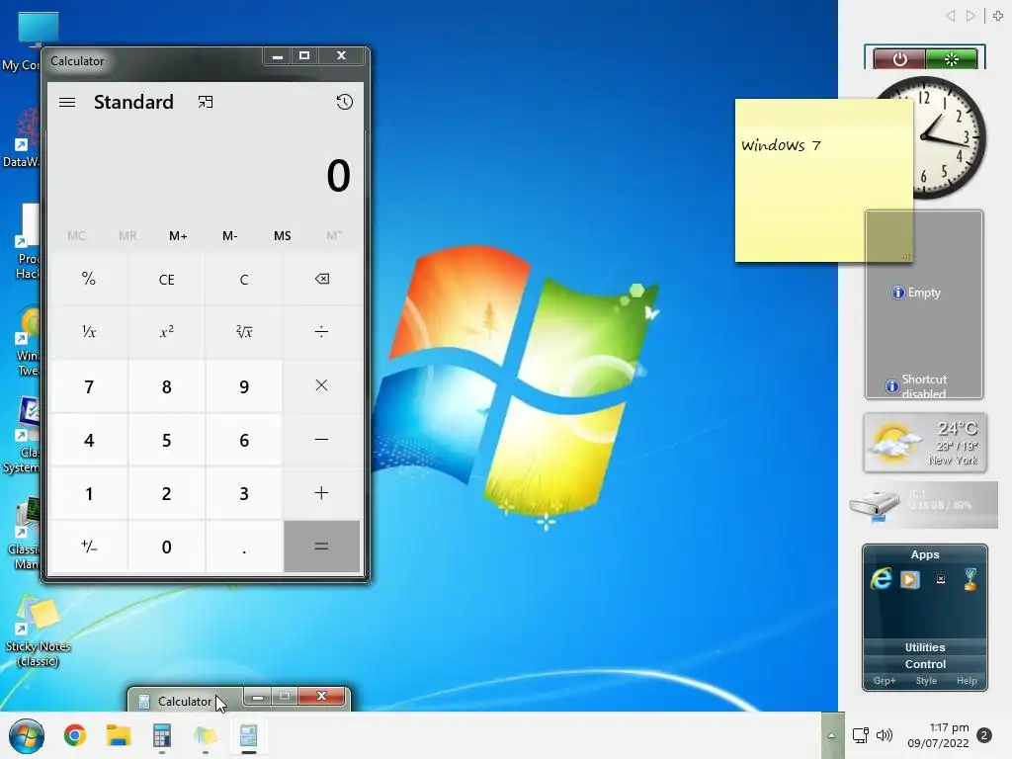1012x759 pixels.
Task: Click digit 0 on keypad
Action: tap(166, 547)
